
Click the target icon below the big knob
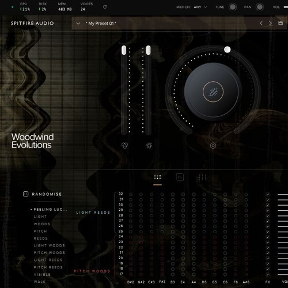(x=213, y=146)
